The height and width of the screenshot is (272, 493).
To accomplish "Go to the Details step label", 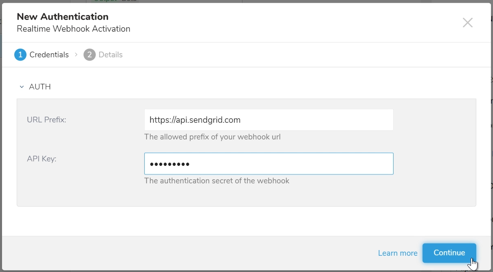I will click(x=110, y=54).
